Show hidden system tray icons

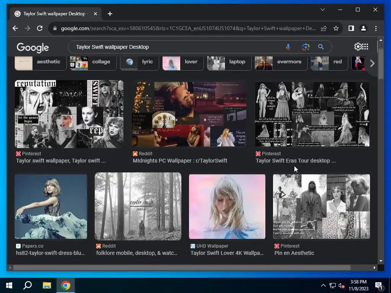point(323,285)
